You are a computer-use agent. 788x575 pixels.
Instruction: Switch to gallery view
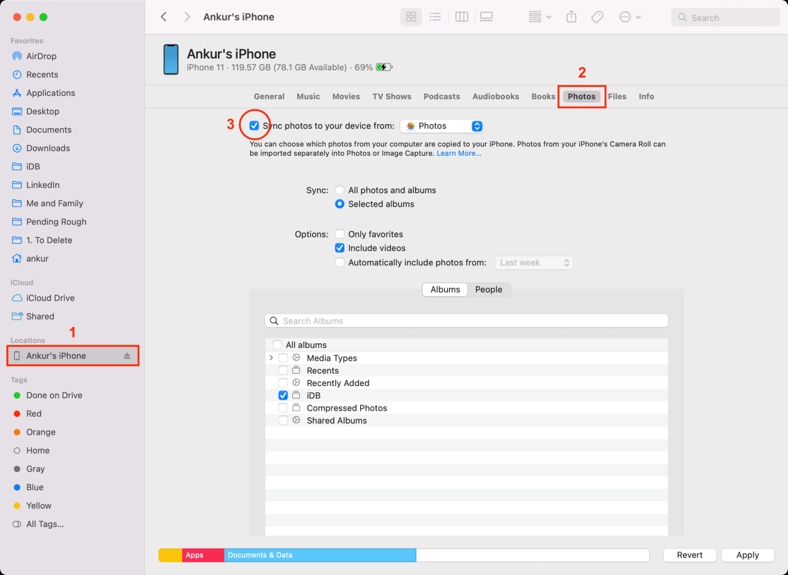pos(486,17)
